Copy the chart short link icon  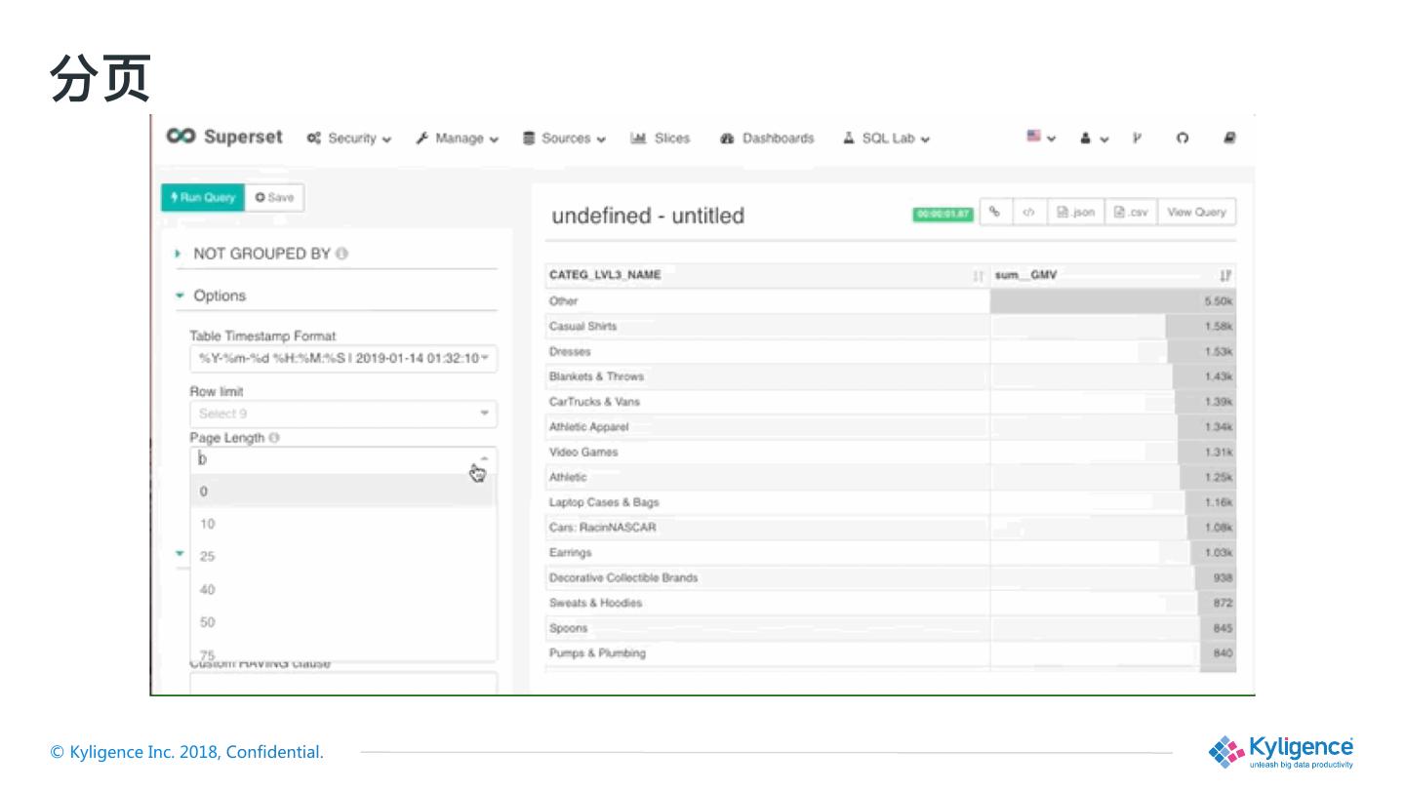point(994,212)
